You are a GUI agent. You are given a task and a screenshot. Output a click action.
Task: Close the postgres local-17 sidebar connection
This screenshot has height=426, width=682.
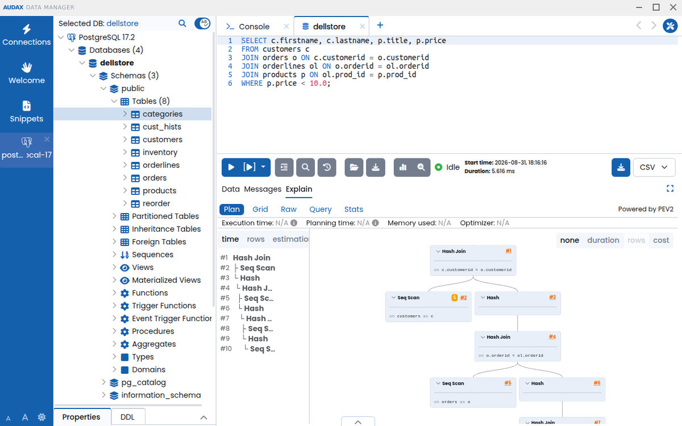click(x=47, y=139)
